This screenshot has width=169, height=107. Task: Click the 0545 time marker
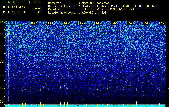click(x=82, y=23)
